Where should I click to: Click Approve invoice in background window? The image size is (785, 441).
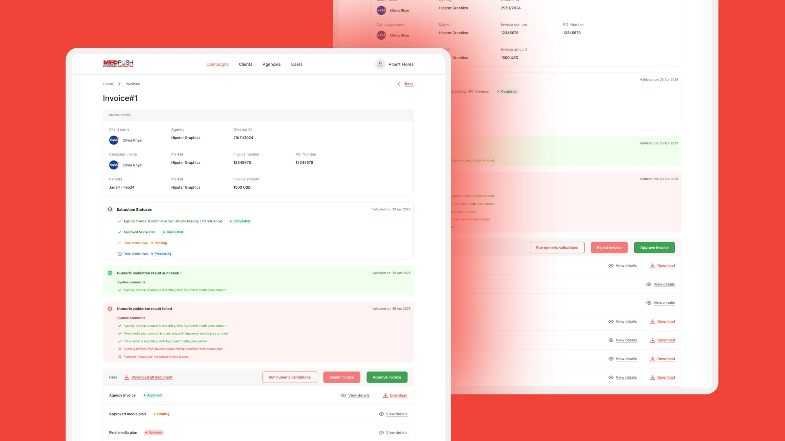655,247
